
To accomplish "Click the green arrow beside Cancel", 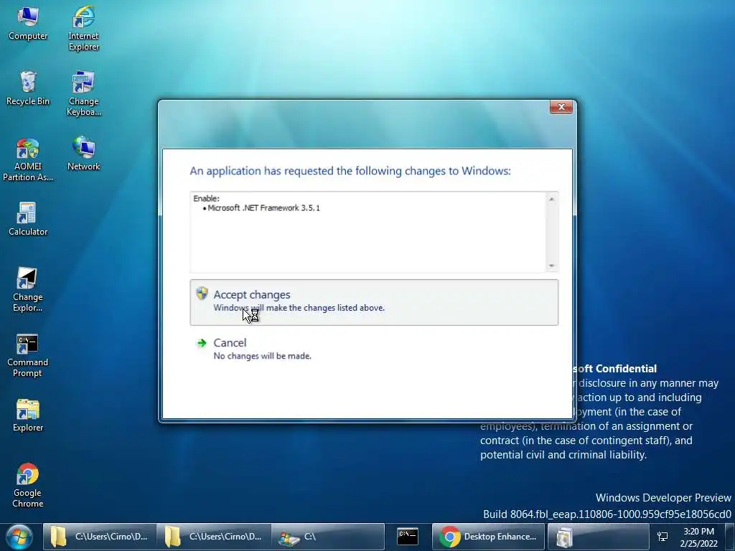I will 202,343.
